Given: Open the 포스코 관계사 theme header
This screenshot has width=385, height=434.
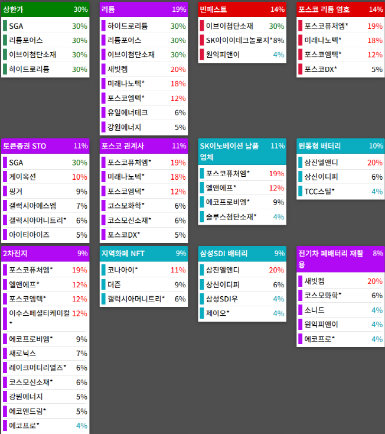Looking at the screenshot, I should pos(143,146).
